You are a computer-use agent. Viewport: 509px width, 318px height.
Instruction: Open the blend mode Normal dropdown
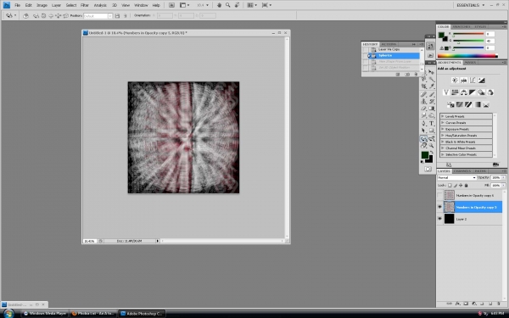[x=456, y=177]
